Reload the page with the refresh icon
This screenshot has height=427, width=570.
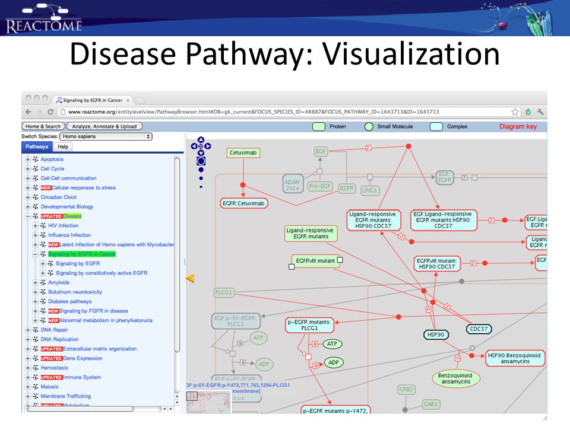[50, 112]
